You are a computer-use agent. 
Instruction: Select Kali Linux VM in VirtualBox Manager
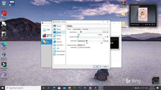47,35
